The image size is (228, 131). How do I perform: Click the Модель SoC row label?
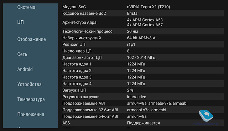tap(74, 7)
